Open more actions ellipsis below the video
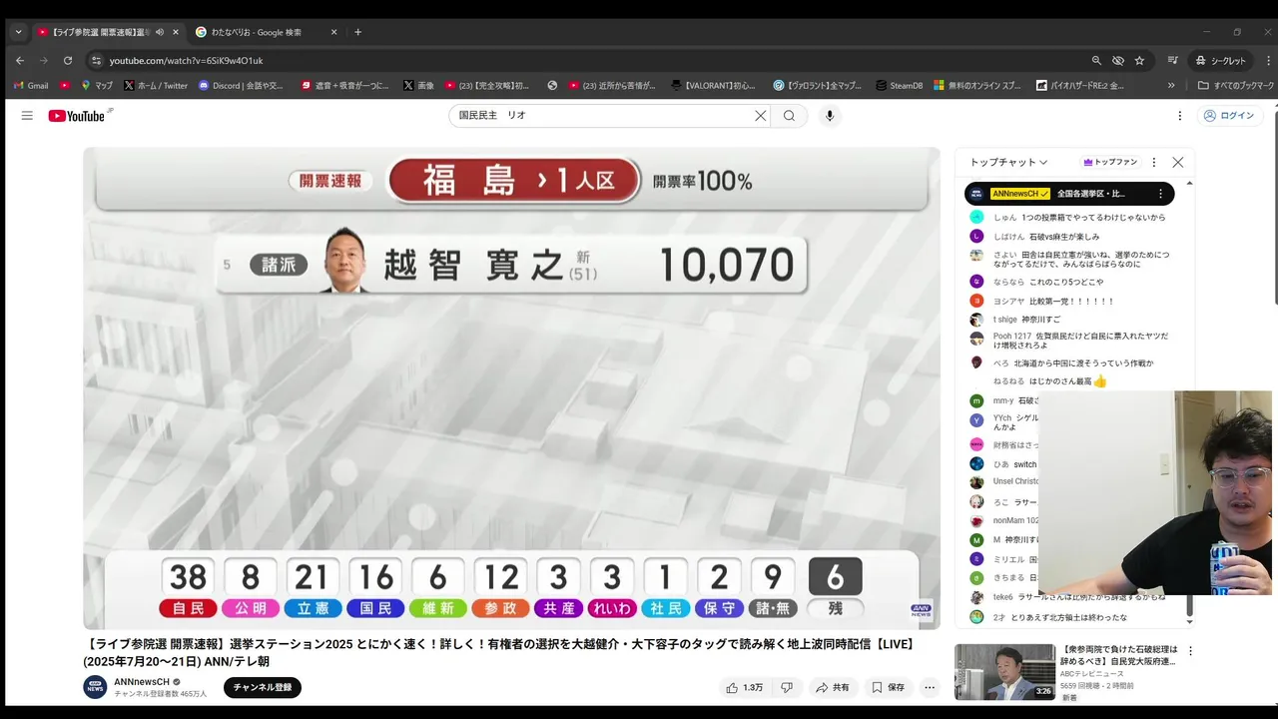Viewport: 1278px width, 719px height. [x=930, y=688]
